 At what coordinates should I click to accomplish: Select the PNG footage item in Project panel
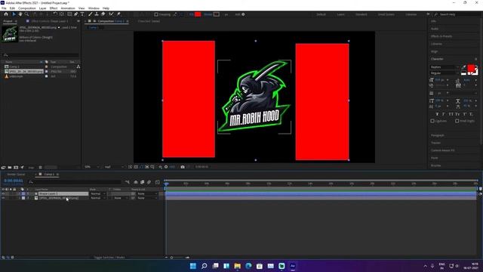(x=26, y=72)
